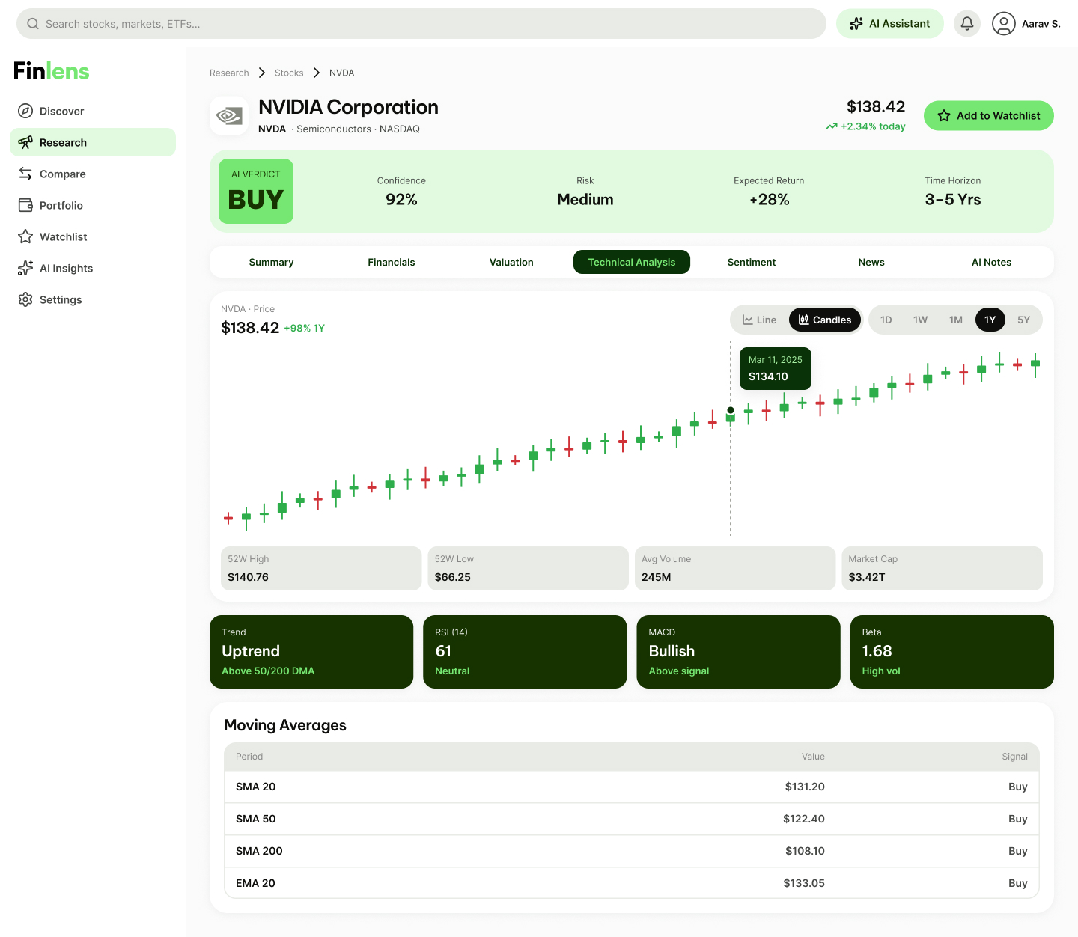1078x937 pixels.
Task: Click the Avg Volume 245M stat
Action: 735,569
